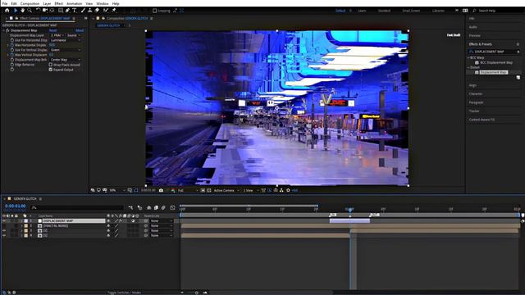Select the Puppet Pin tool
The image size is (525, 295).
pos(114,11)
